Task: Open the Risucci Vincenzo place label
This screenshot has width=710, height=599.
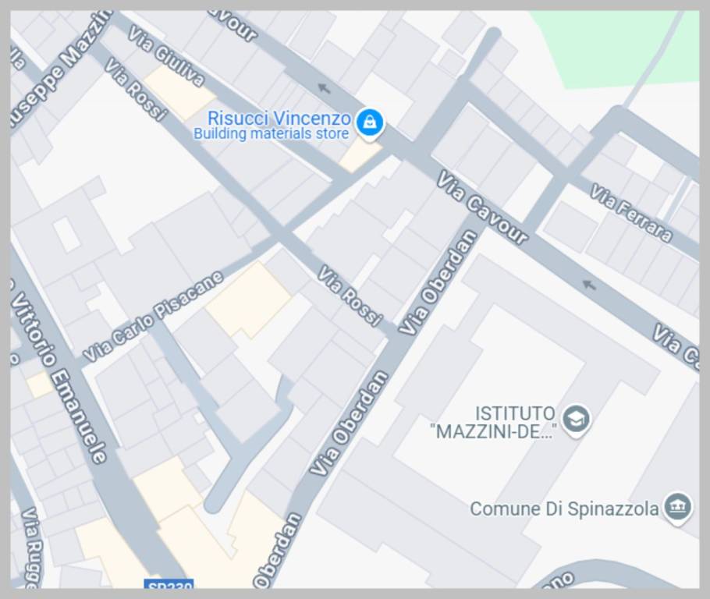Action: tap(279, 119)
